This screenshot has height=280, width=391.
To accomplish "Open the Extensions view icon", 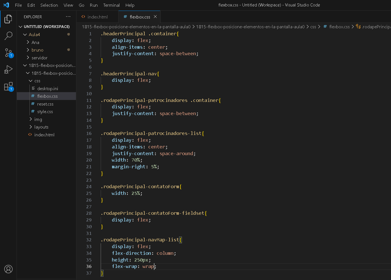I will 8,87.
